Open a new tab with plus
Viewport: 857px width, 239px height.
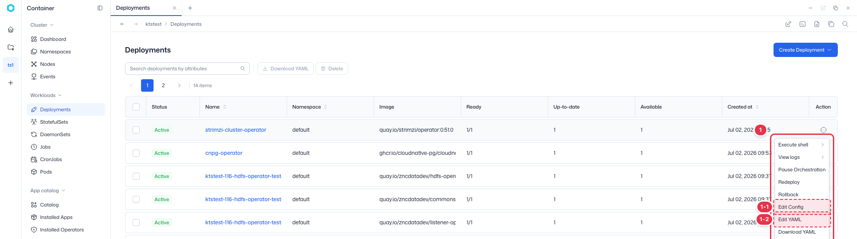190,8
